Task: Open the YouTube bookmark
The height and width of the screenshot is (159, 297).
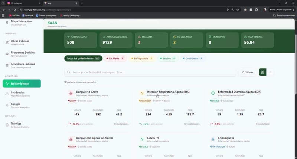Action: tap(14, 16)
